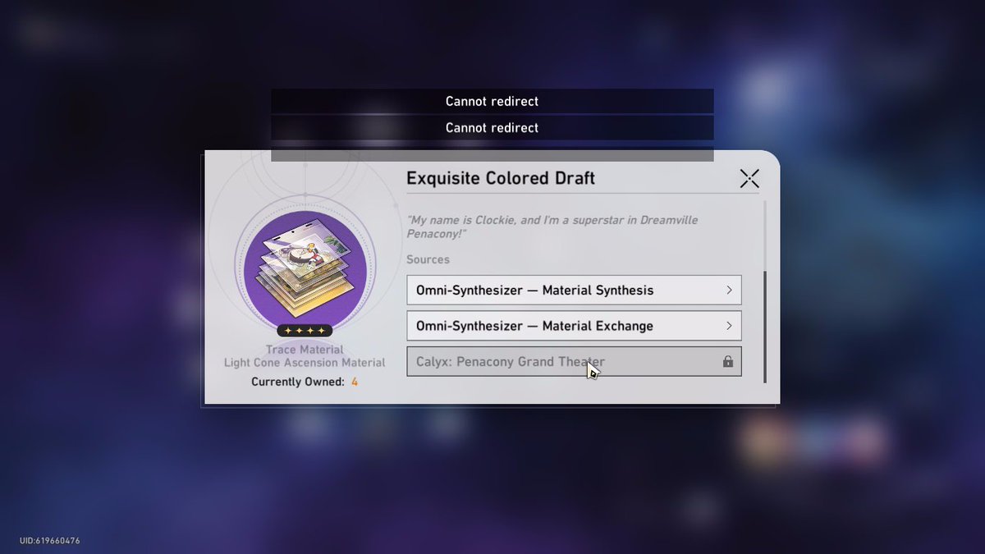
Task: Click the 'Trace Material' label
Action: [304, 350]
